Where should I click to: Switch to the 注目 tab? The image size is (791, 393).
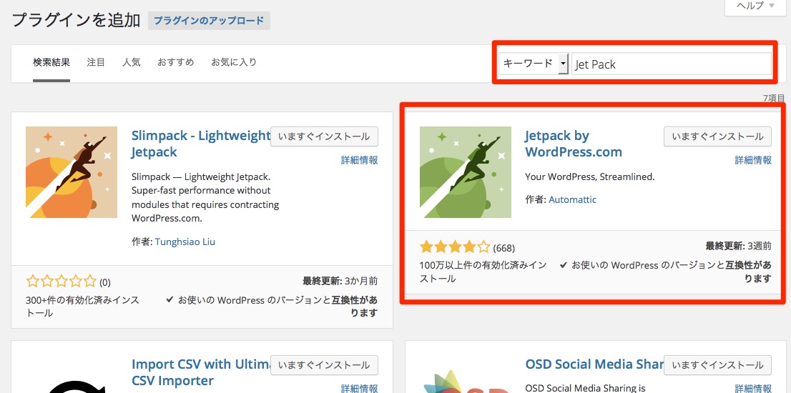pyautogui.click(x=96, y=62)
